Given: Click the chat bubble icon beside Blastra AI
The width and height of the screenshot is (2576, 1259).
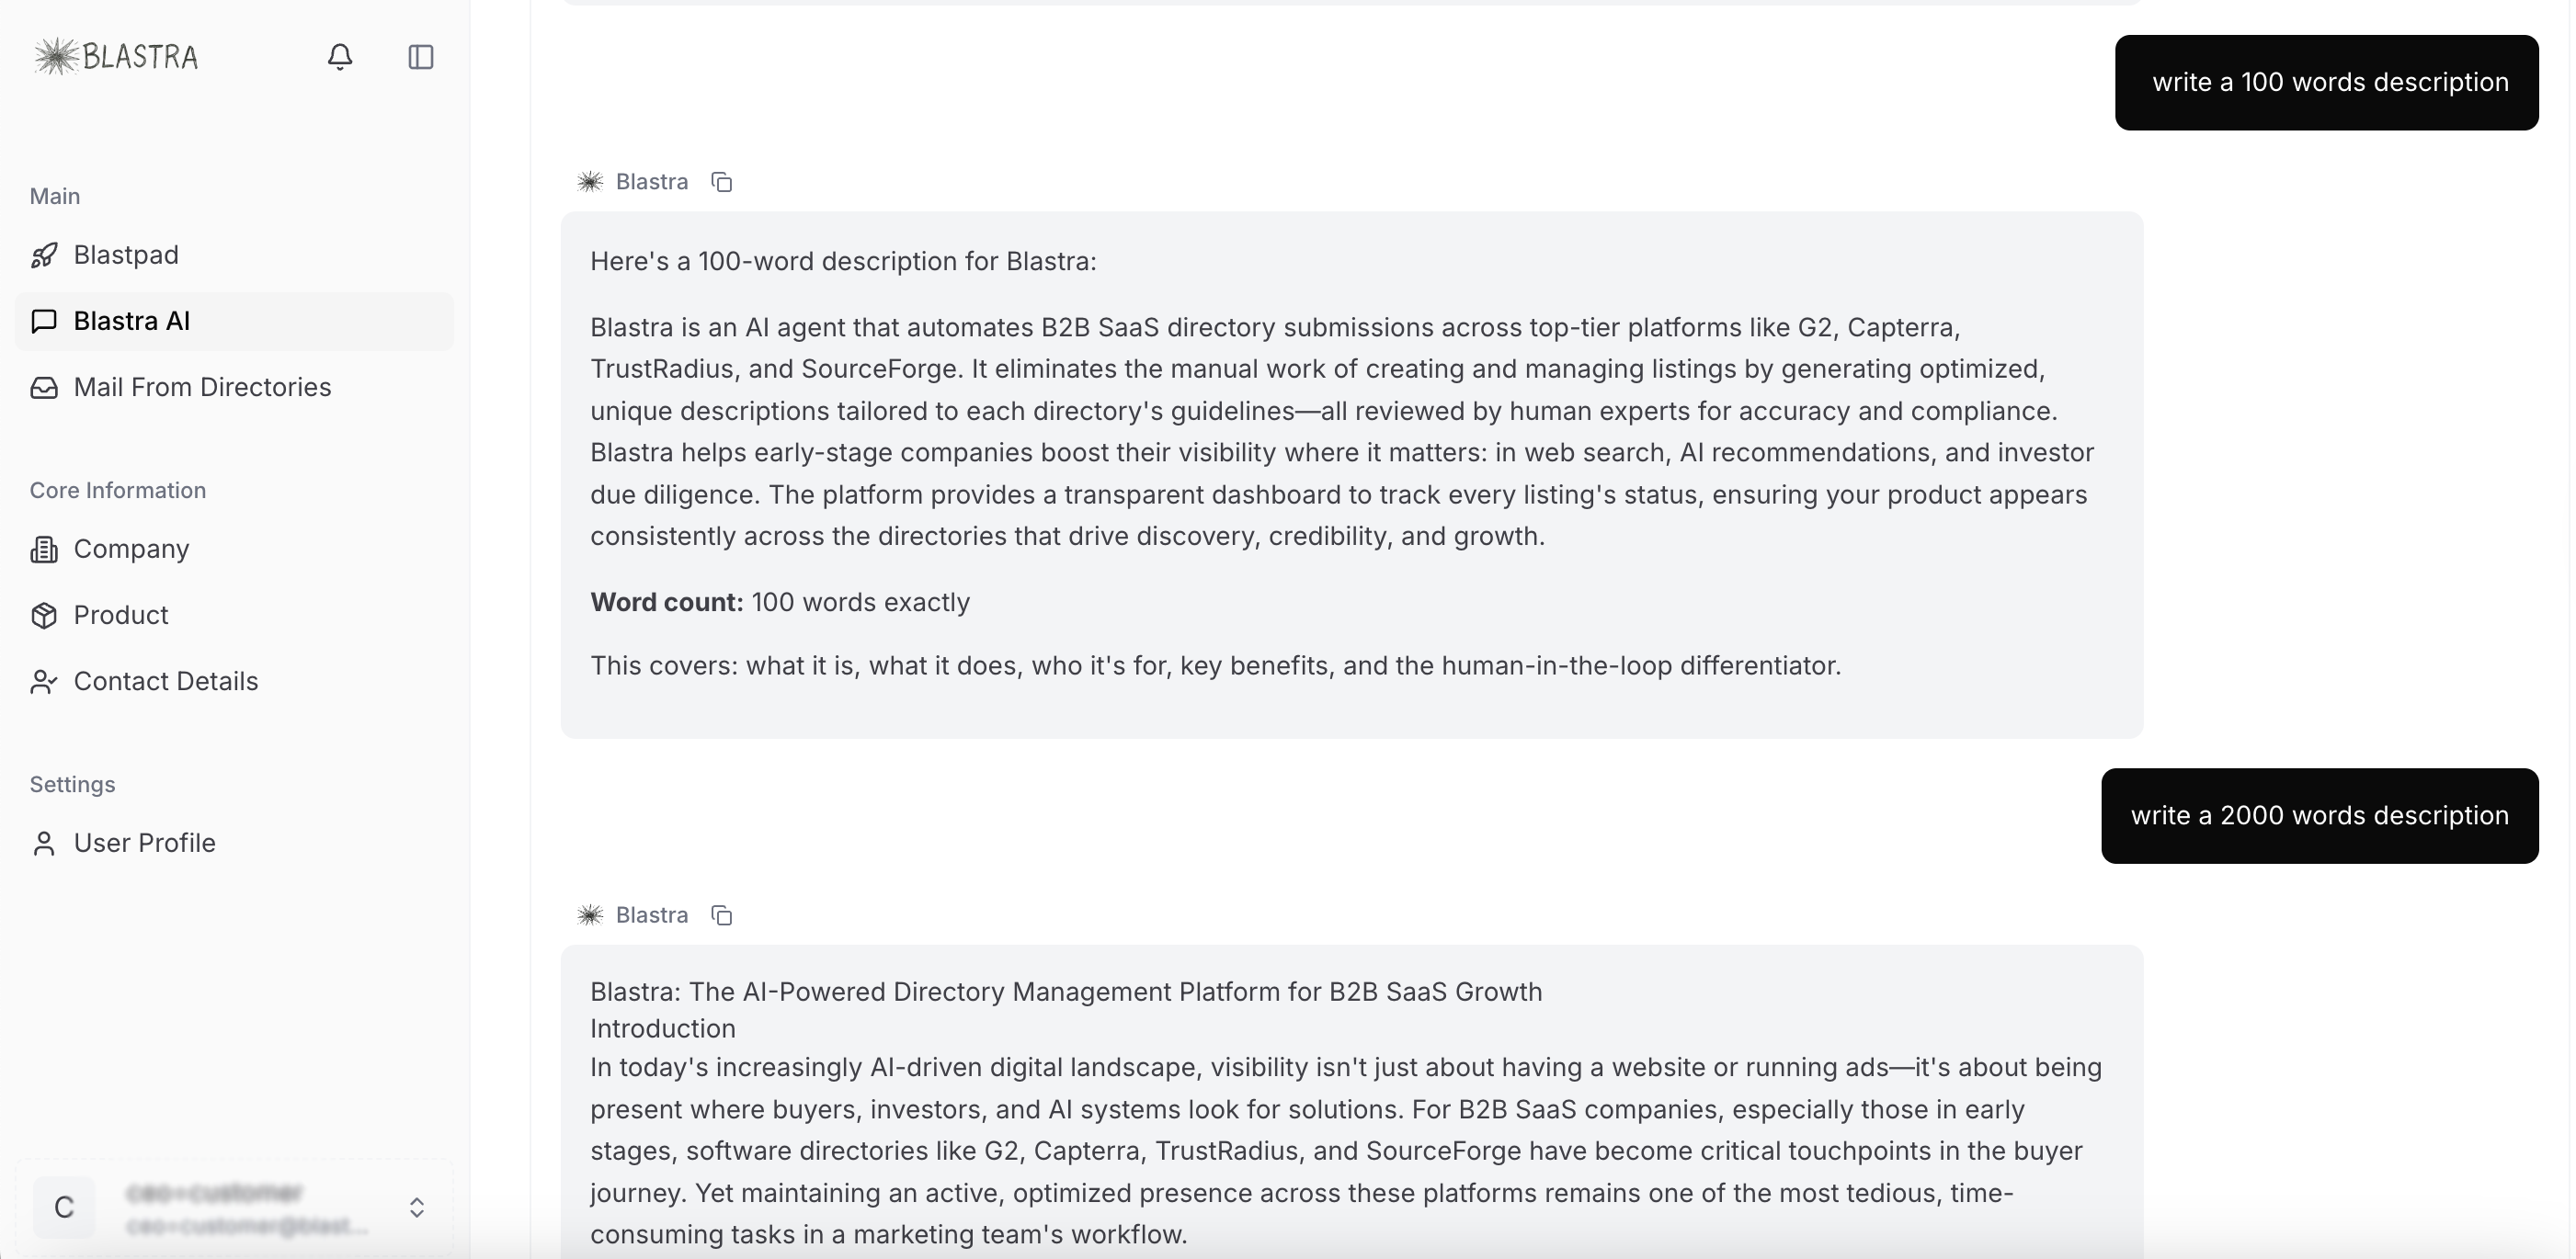Looking at the screenshot, I should 44,321.
